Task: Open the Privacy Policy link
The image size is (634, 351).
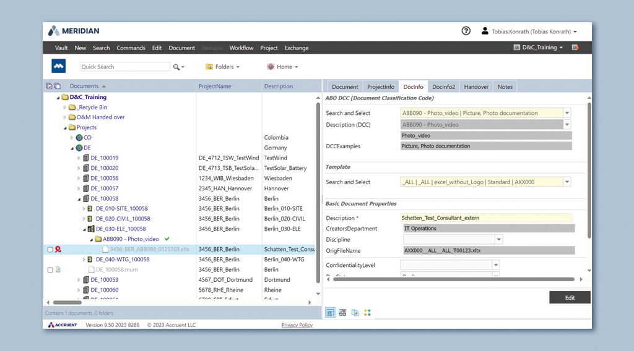Action: tap(297, 325)
